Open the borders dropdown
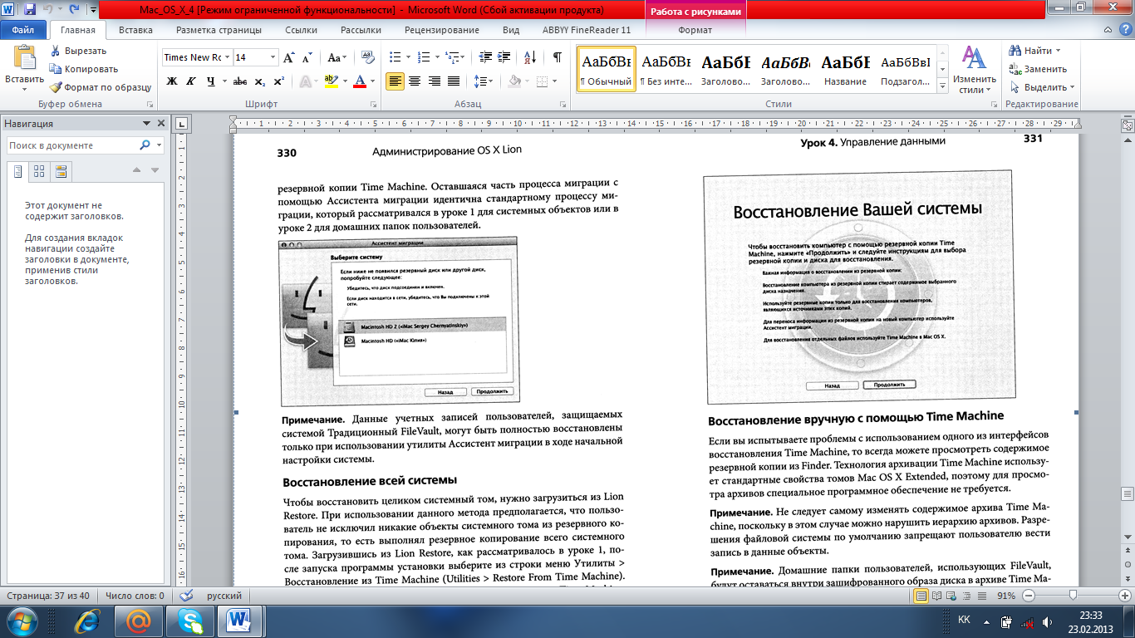The height and width of the screenshot is (638, 1135). (x=555, y=81)
